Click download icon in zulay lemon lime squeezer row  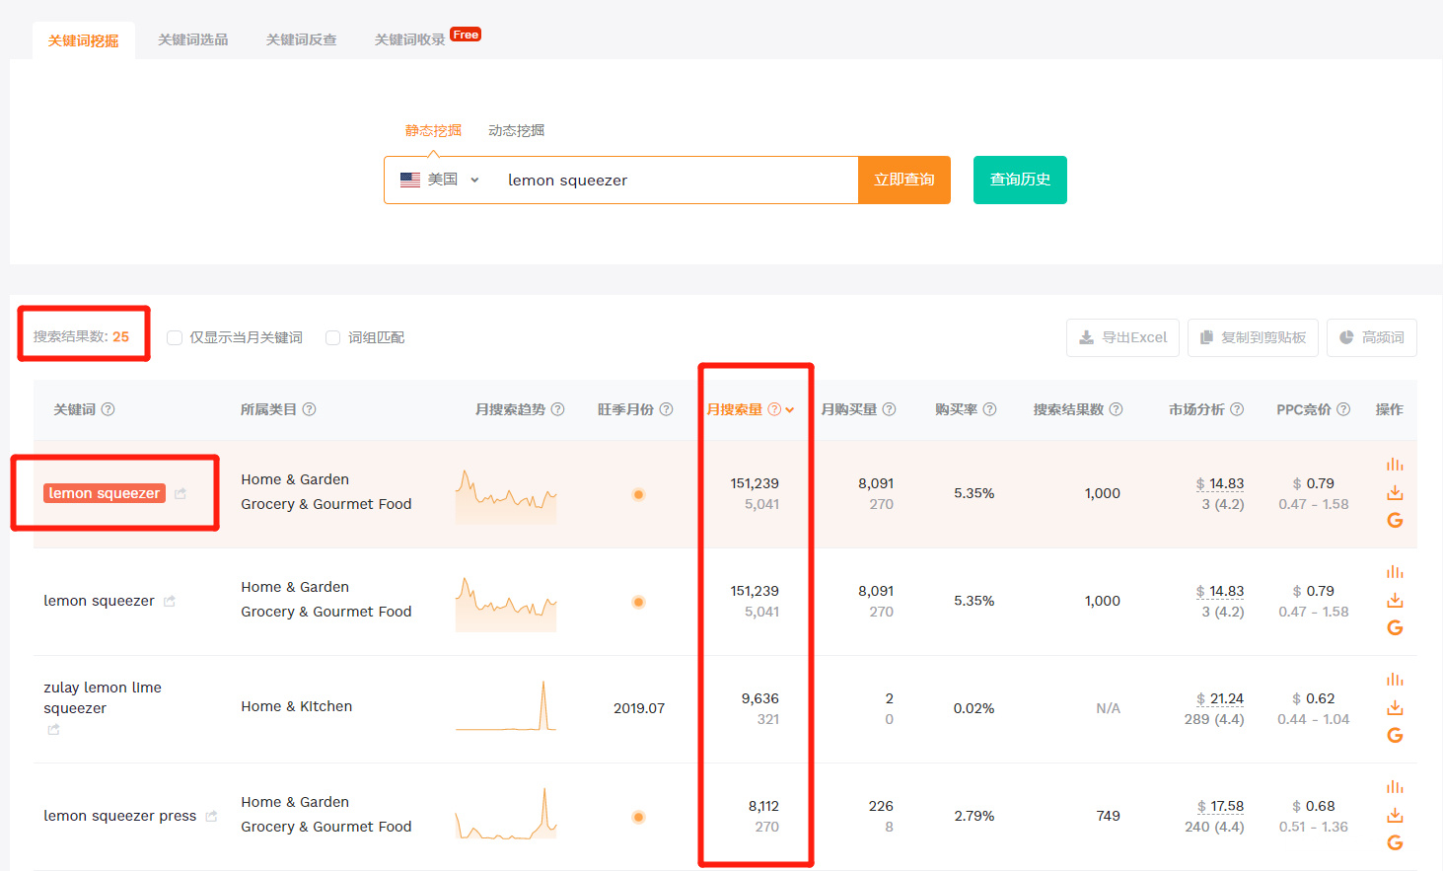[x=1395, y=707]
